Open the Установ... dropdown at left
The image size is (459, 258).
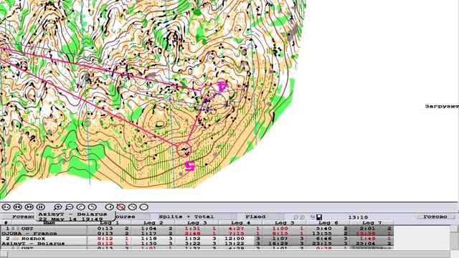pyautogui.click(x=18, y=216)
